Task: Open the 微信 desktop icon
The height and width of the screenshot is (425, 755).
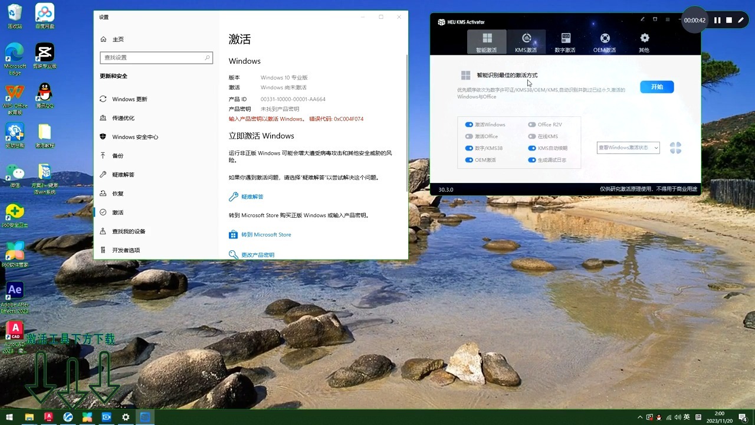Action: (x=15, y=176)
